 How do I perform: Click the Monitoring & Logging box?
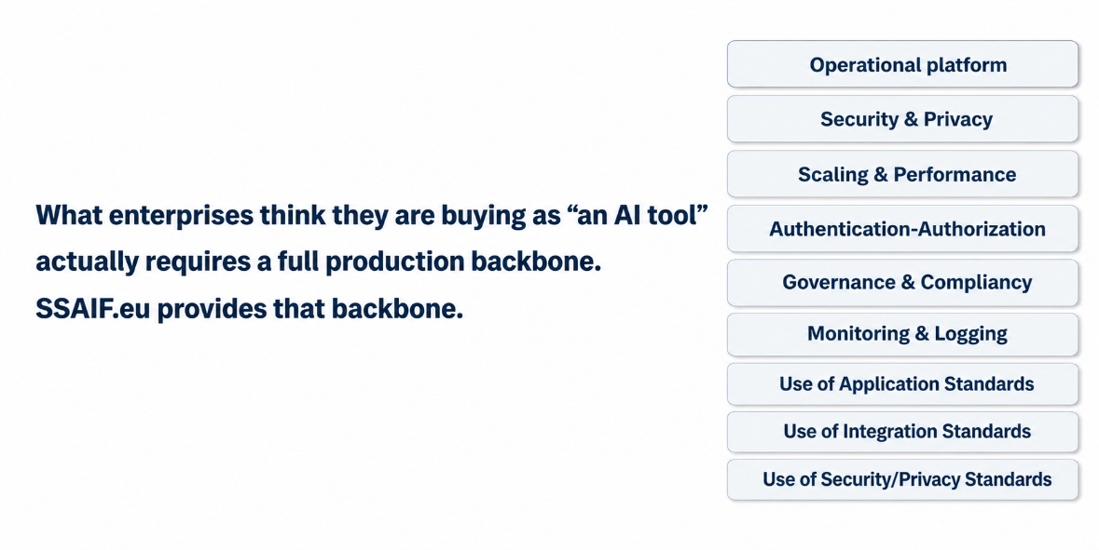point(902,334)
